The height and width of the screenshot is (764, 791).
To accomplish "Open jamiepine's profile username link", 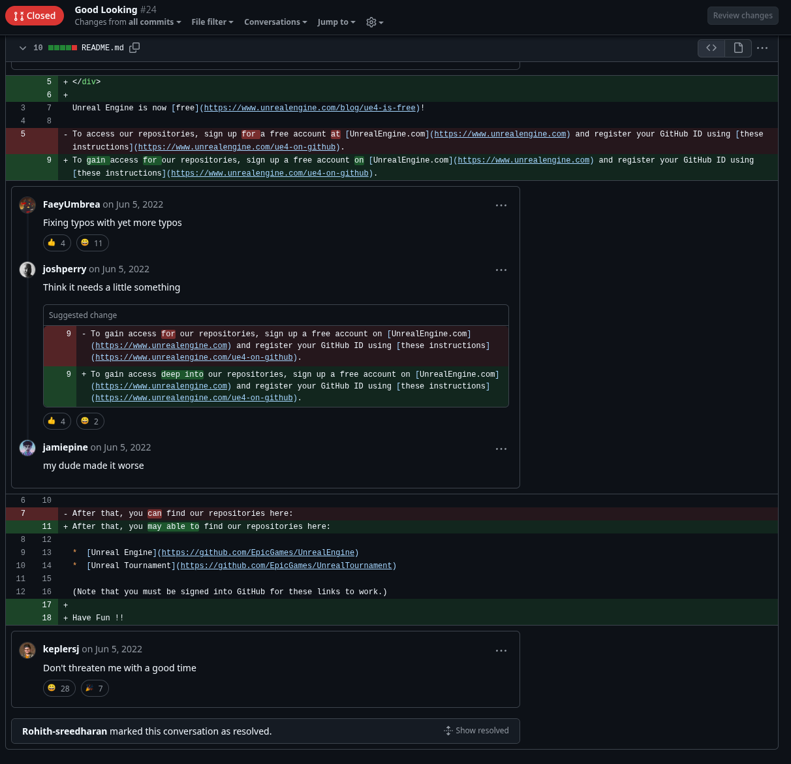I will (x=65, y=447).
